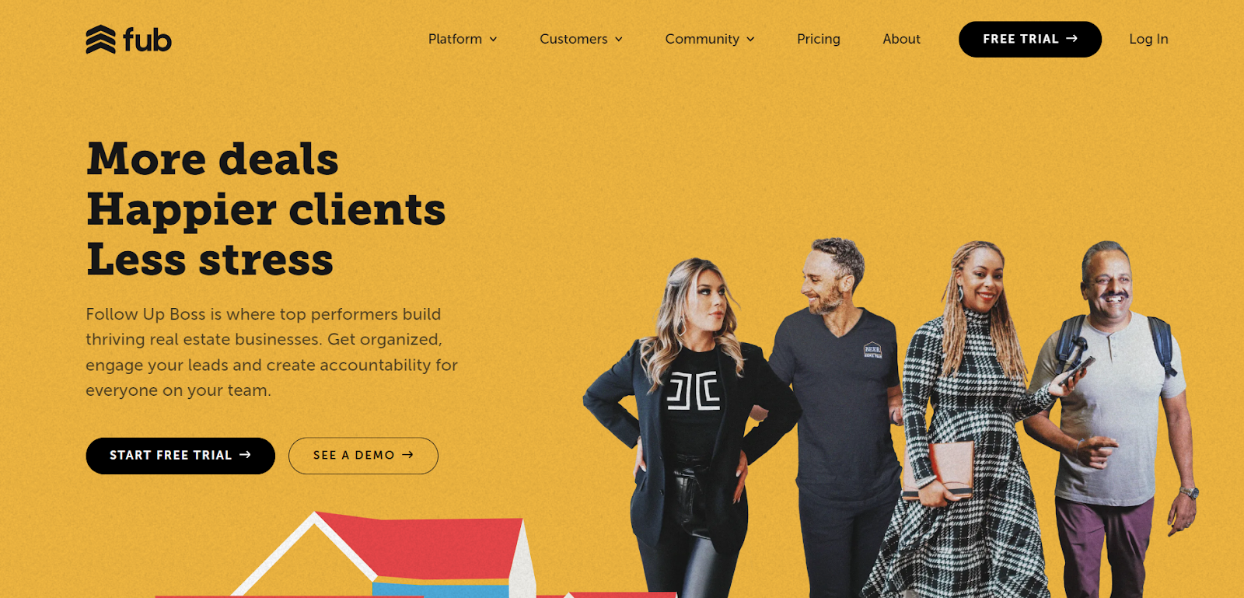Viewport: 1244px width, 598px height.
Task: Click the fub wordmark text
Action: click(x=147, y=40)
